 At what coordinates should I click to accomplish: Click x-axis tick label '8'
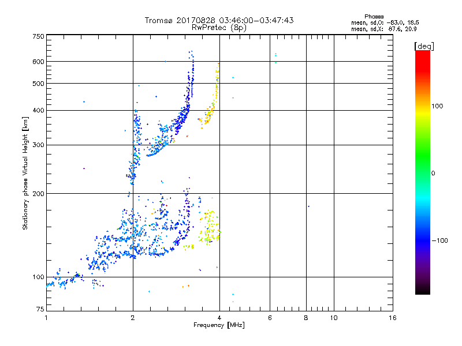coord(306,318)
